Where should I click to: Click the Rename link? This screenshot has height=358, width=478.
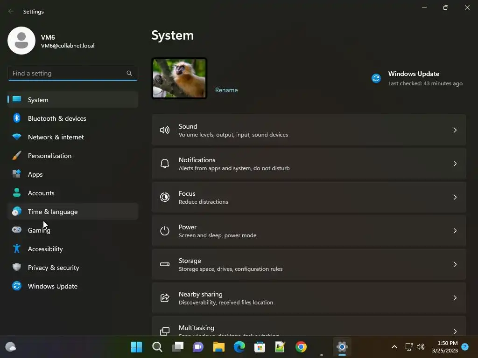point(226,90)
